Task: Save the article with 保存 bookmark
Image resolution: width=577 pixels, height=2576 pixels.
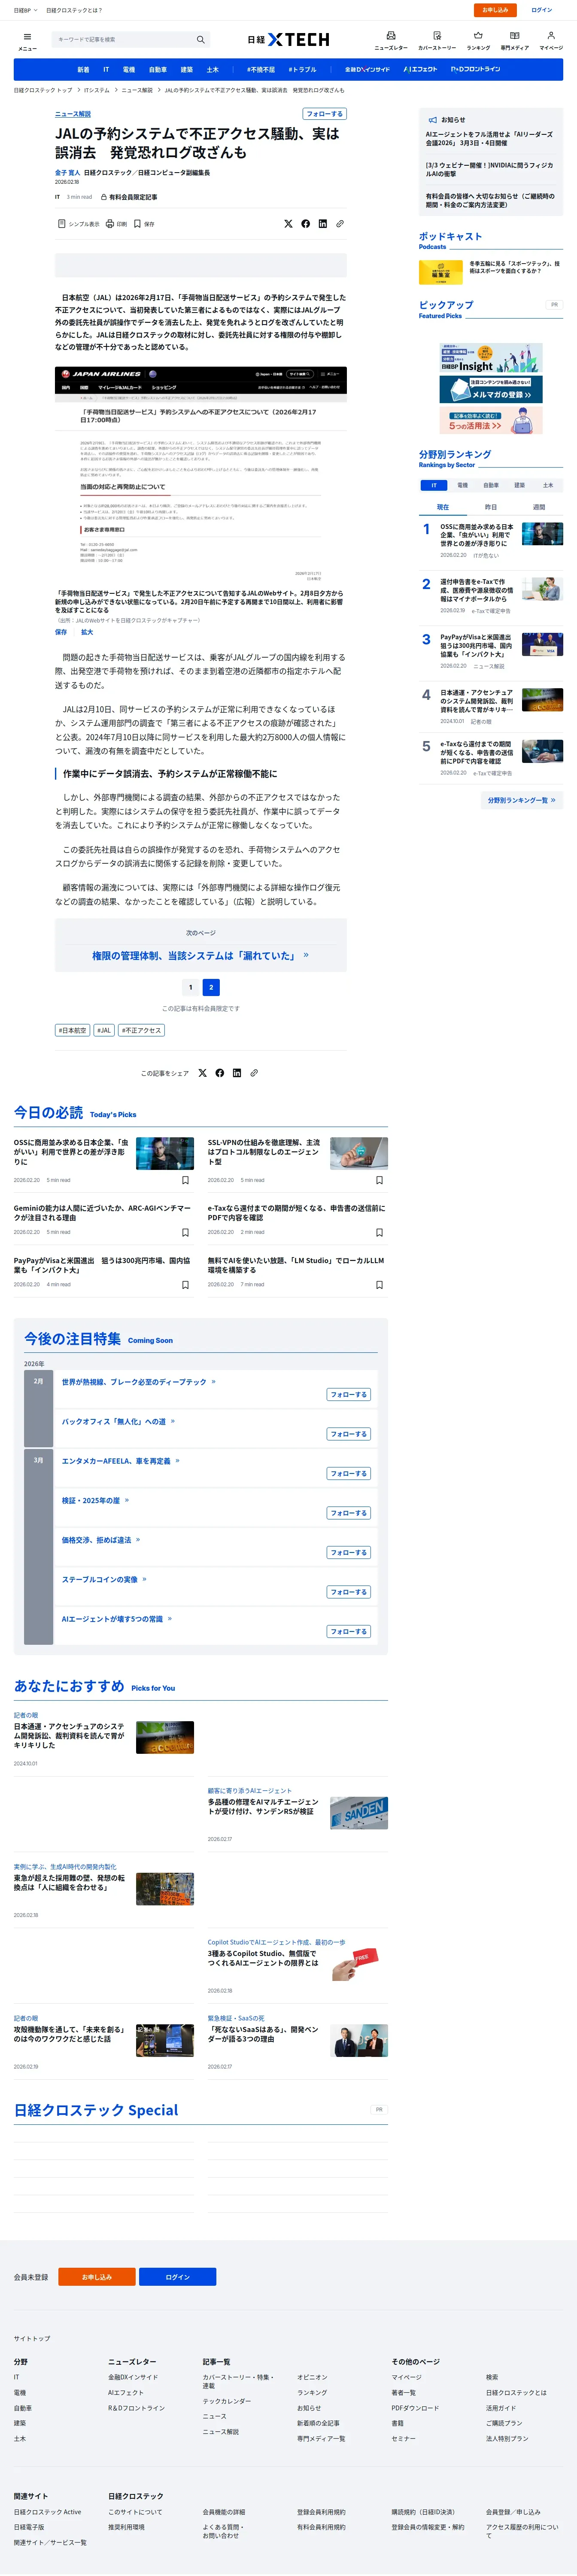Action: [144, 224]
